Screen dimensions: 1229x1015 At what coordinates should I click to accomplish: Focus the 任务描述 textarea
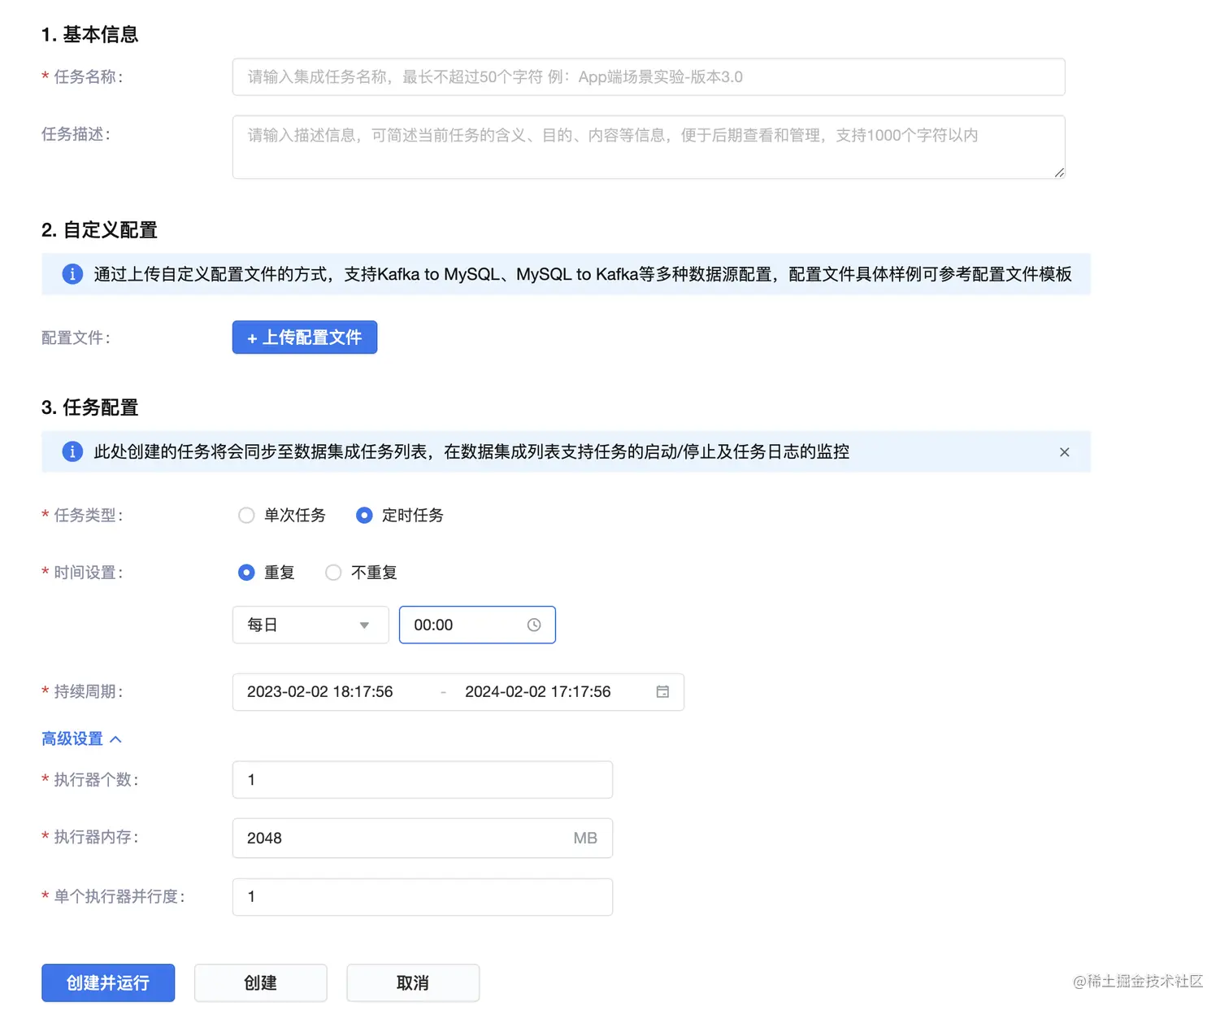point(649,147)
